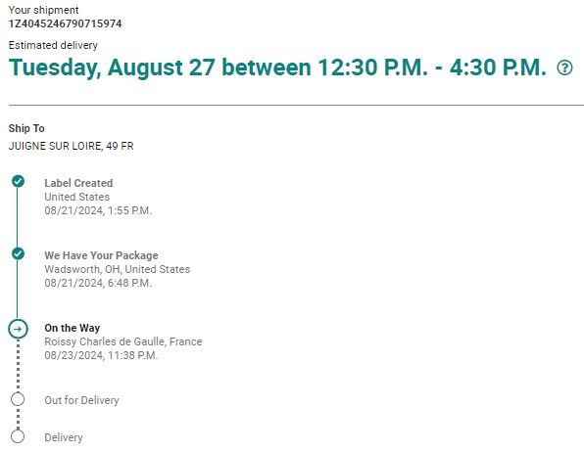Click the JUIGNE SUR LOIRE, 49 FR address
584x453 pixels.
pyautogui.click(x=71, y=146)
